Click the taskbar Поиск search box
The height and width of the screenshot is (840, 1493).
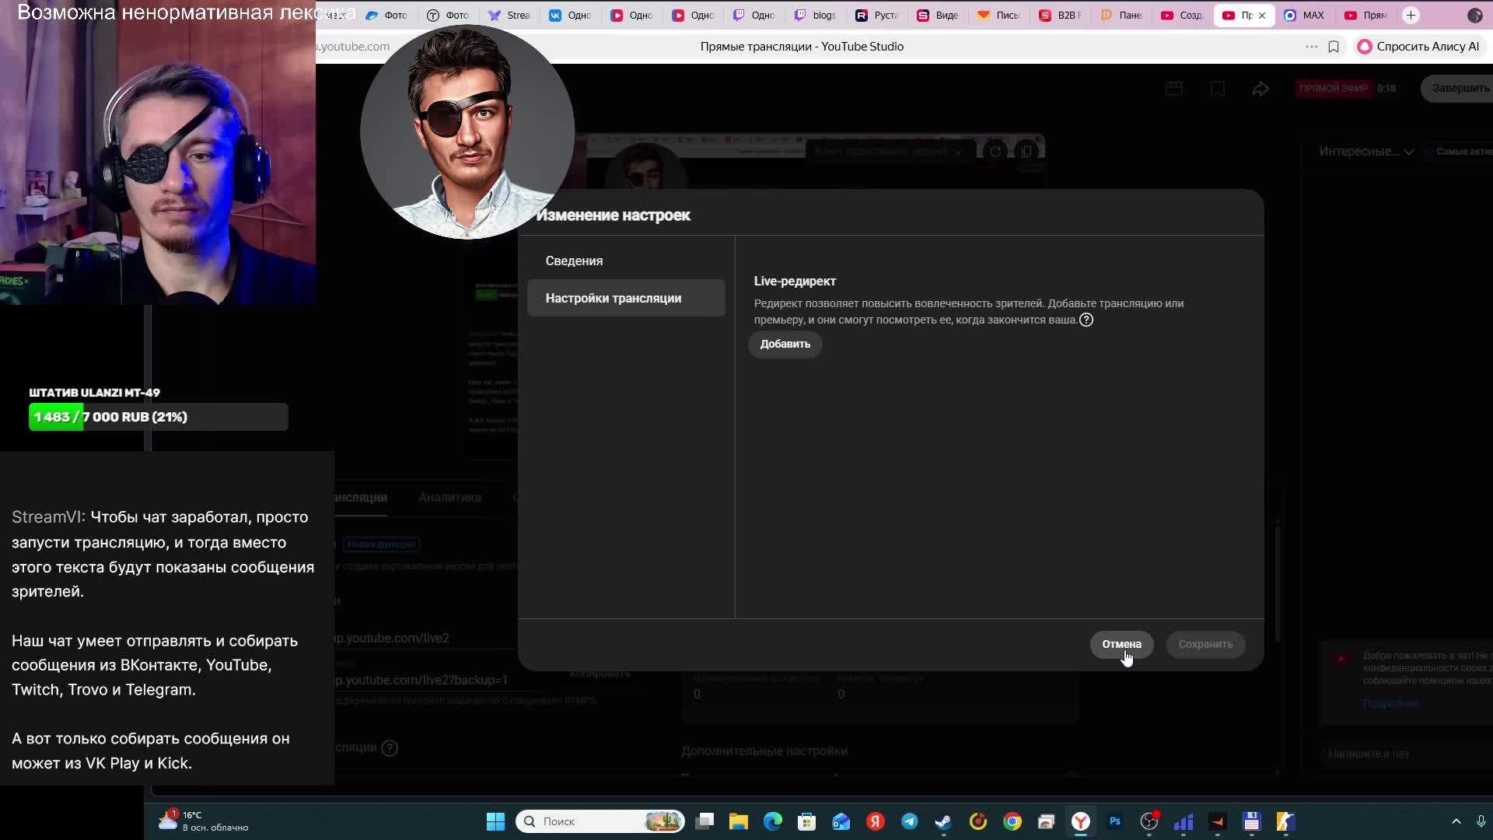600,821
